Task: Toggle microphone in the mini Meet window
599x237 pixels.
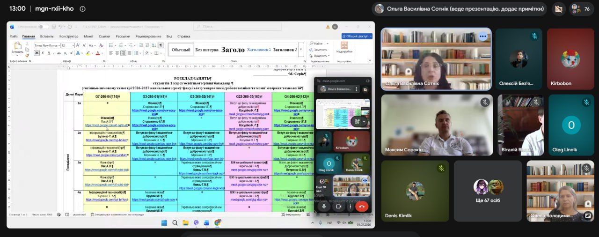Action: (324, 206)
